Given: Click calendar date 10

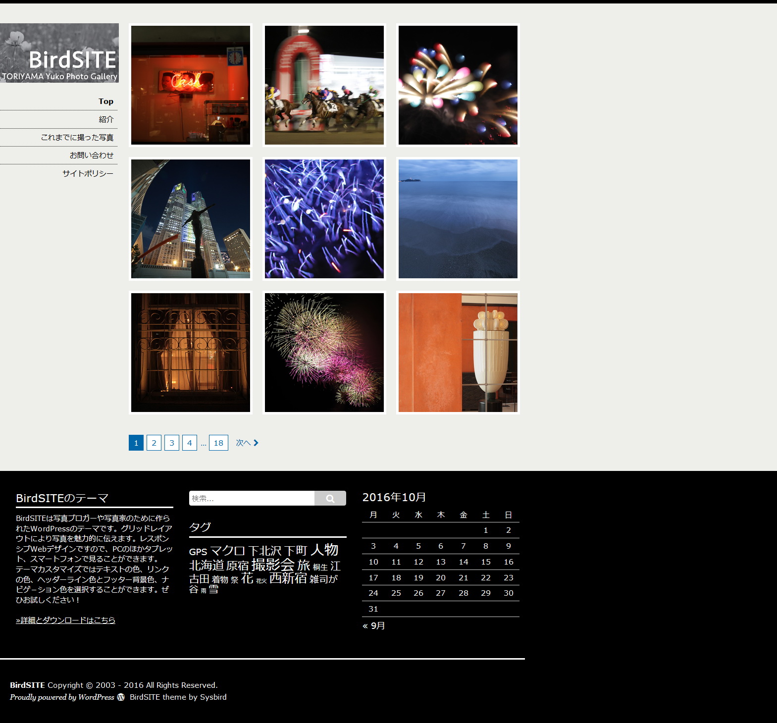Looking at the screenshot, I should pyautogui.click(x=373, y=562).
